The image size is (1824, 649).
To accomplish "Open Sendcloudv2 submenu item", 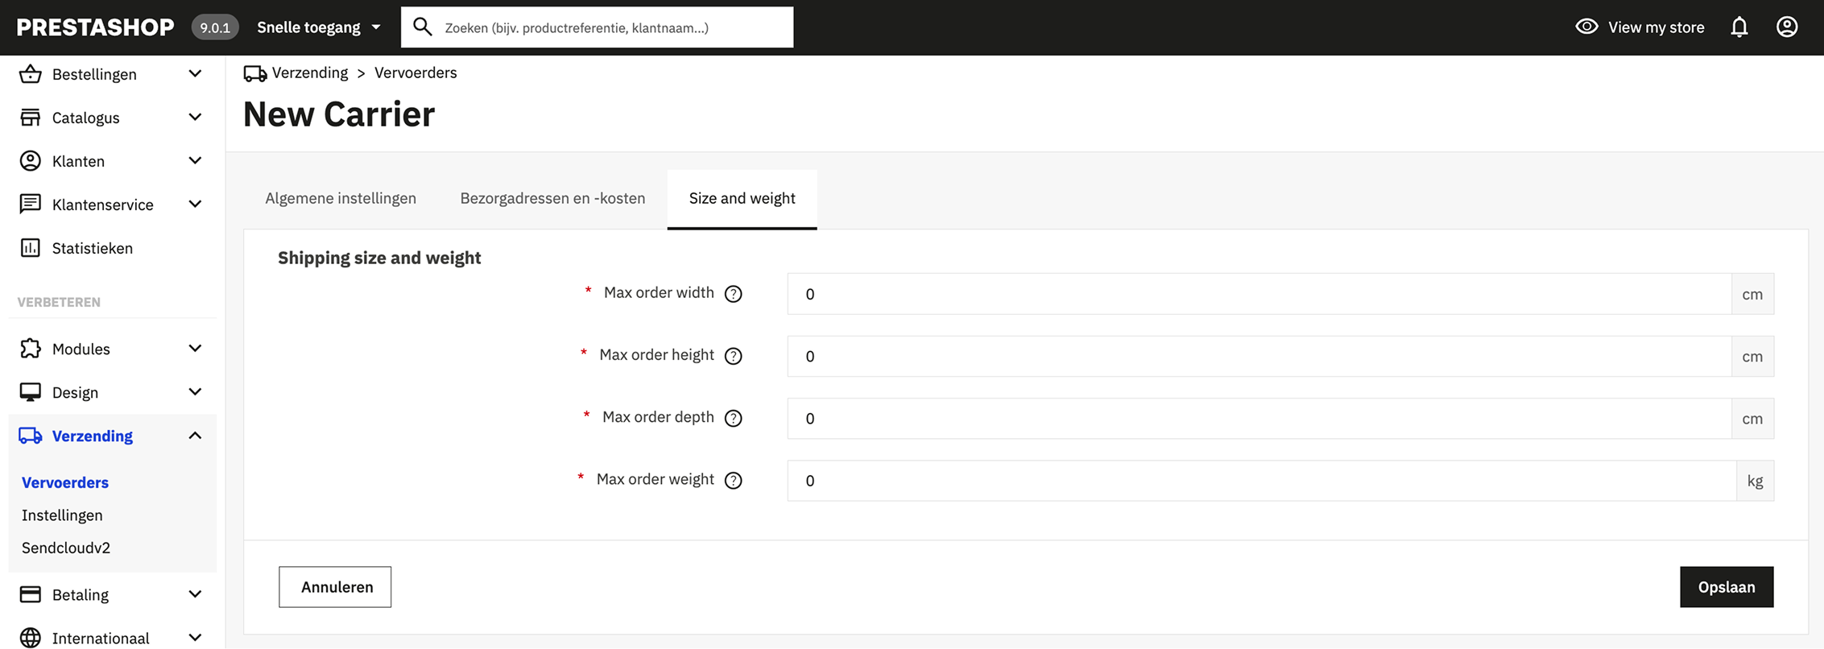I will (66, 548).
